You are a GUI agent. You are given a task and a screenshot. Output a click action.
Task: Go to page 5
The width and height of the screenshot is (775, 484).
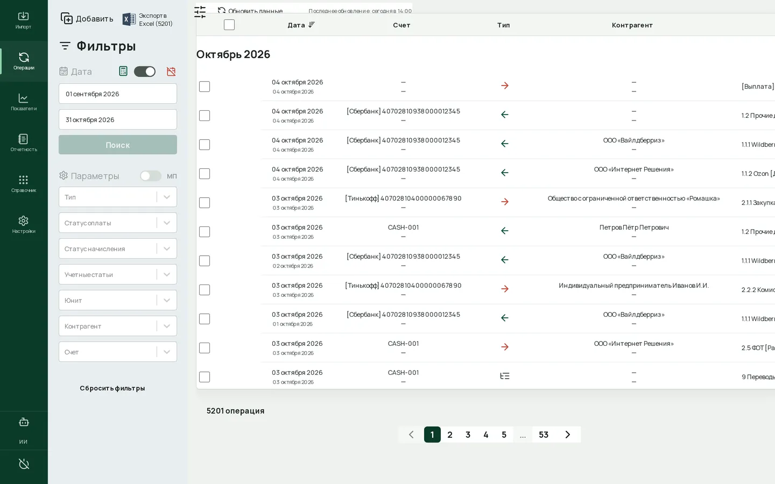click(x=504, y=435)
